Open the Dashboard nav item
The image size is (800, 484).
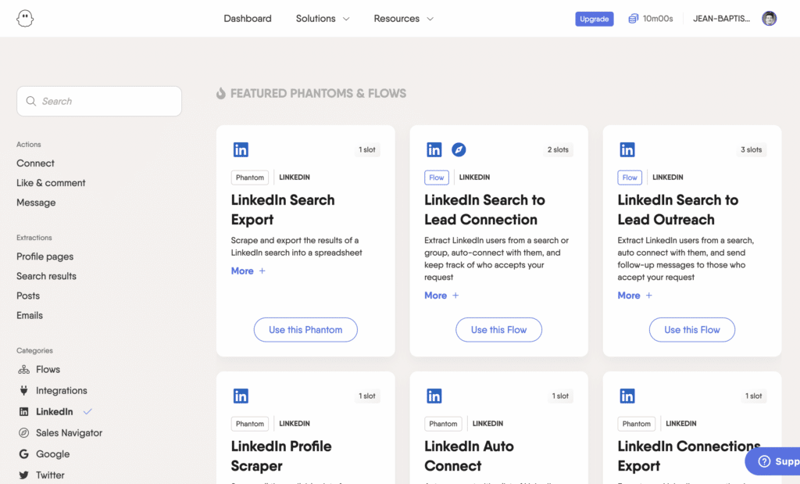tap(248, 19)
